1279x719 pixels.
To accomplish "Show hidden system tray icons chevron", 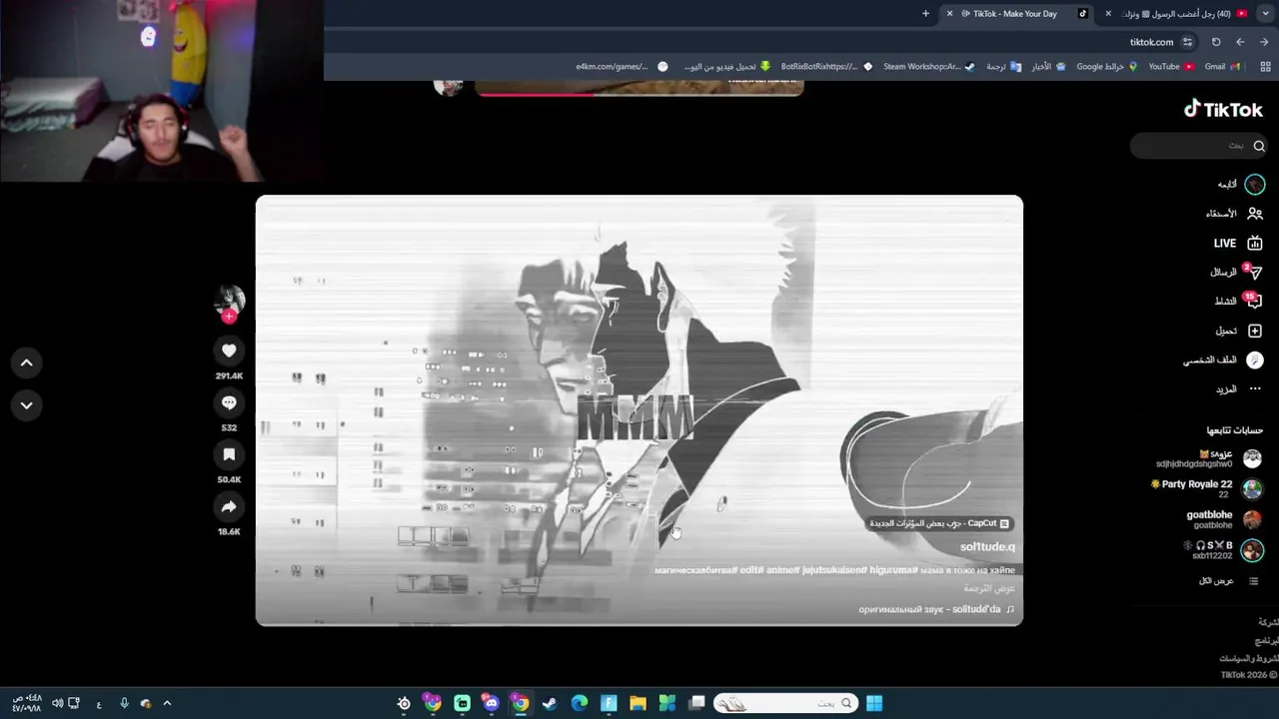I will pos(167,703).
